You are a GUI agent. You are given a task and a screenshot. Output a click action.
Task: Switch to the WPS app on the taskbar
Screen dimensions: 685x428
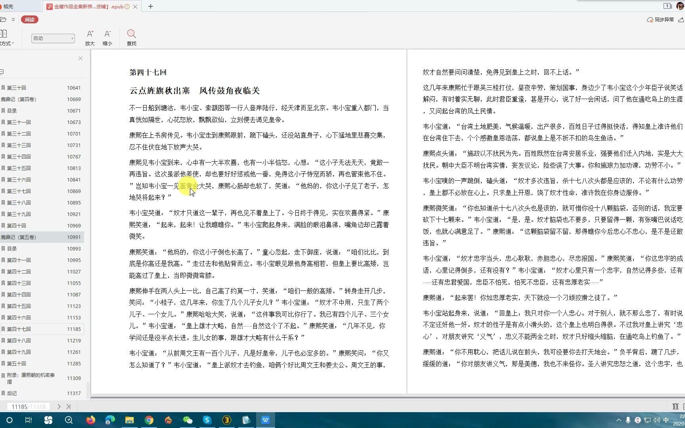click(265, 420)
